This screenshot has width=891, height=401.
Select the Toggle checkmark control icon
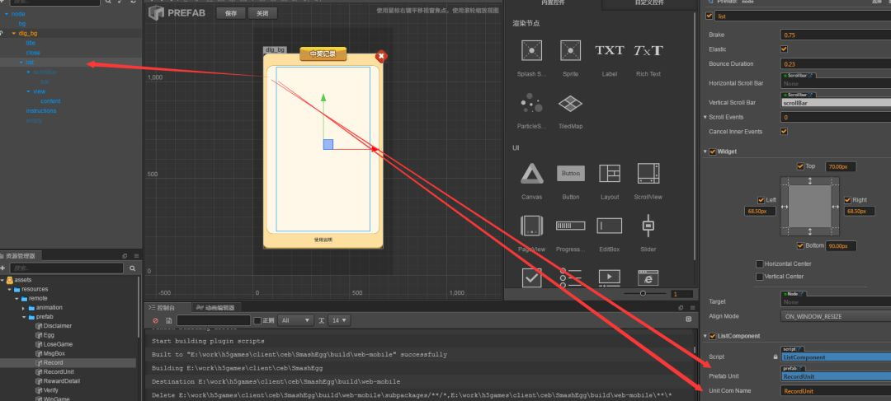(x=531, y=277)
